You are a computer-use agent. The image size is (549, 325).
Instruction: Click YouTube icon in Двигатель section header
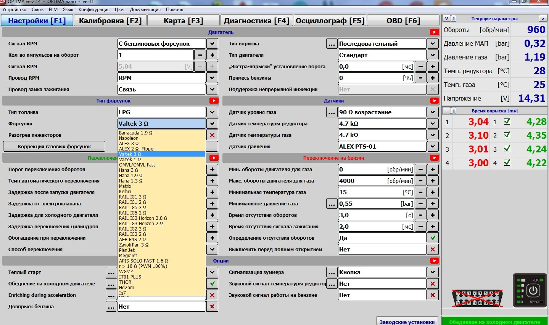tap(434, 32)
